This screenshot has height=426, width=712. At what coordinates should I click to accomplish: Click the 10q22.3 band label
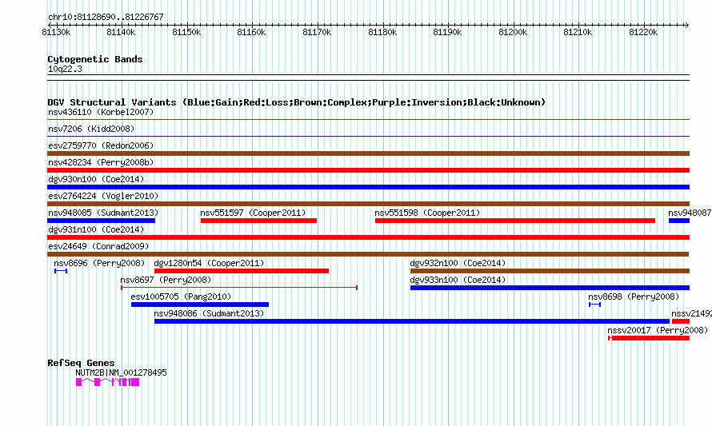point(65,69)
